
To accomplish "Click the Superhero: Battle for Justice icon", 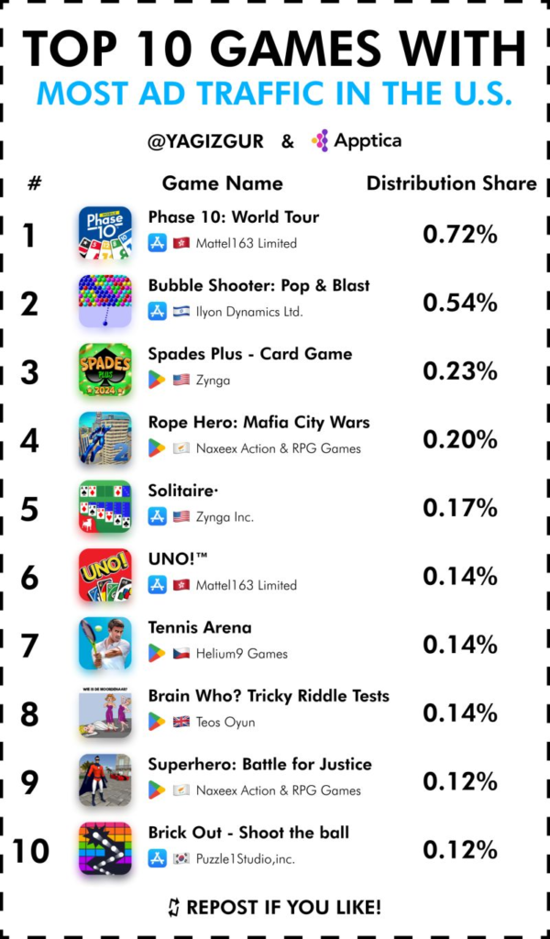I will point(104,779).
